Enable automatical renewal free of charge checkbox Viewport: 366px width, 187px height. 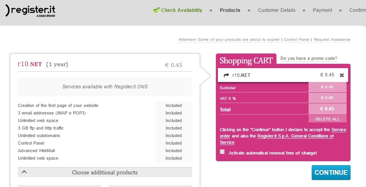click(x=222, y=152)
